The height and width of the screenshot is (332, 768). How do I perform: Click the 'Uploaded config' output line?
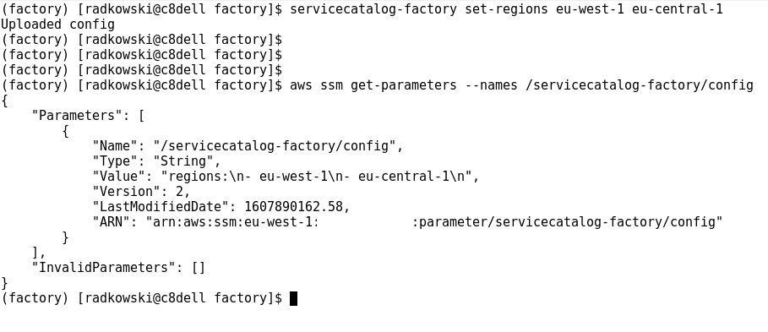57,24
